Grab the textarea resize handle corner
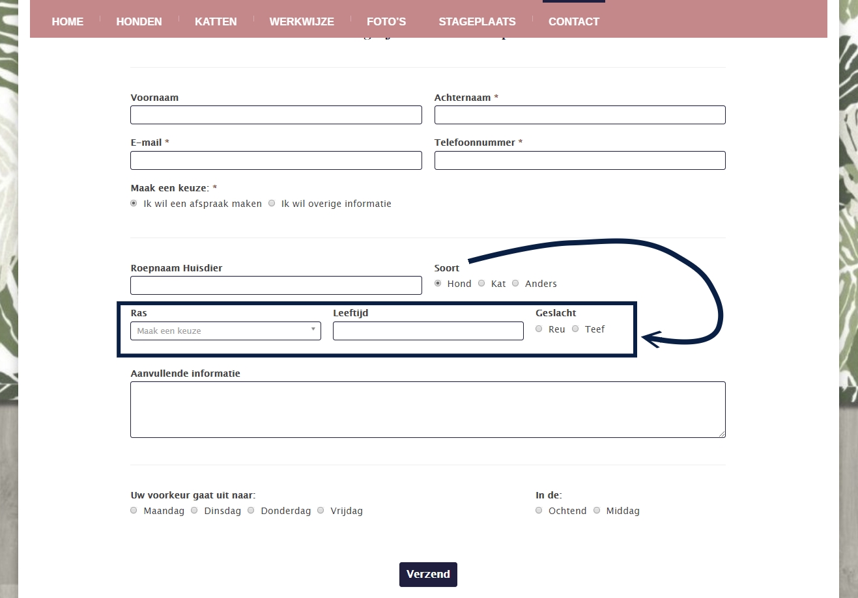The height and width of the screenshot is (598, 858). 722,434
